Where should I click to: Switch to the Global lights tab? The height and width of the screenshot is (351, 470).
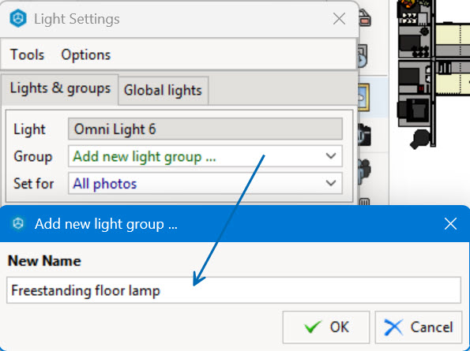[163, 91]
